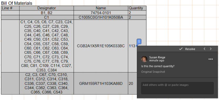Go to the previous comment arrow

coord(205,49)
